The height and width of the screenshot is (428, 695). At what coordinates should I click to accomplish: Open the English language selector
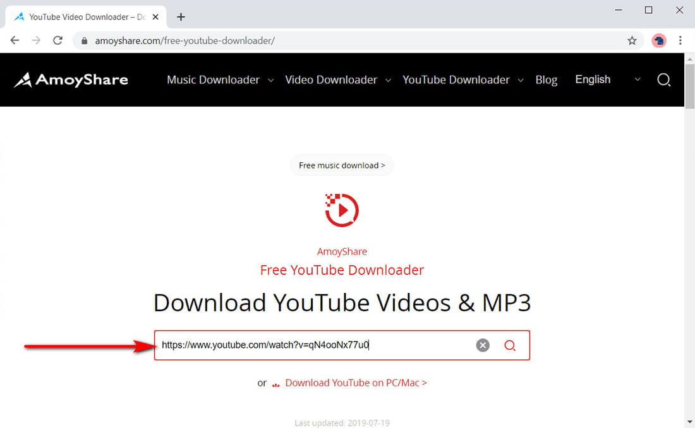coord(593,80)
